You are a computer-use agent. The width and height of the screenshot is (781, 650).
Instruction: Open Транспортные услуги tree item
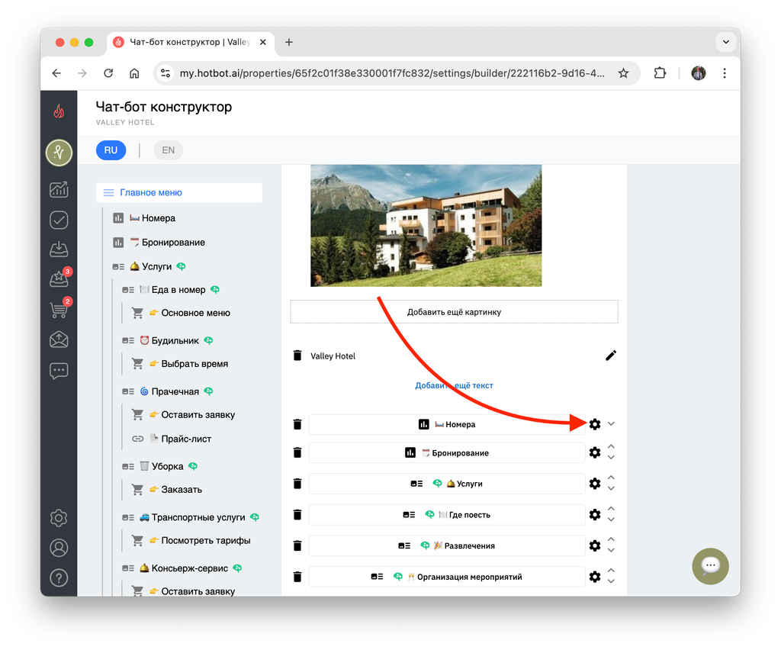coord(191,517)
